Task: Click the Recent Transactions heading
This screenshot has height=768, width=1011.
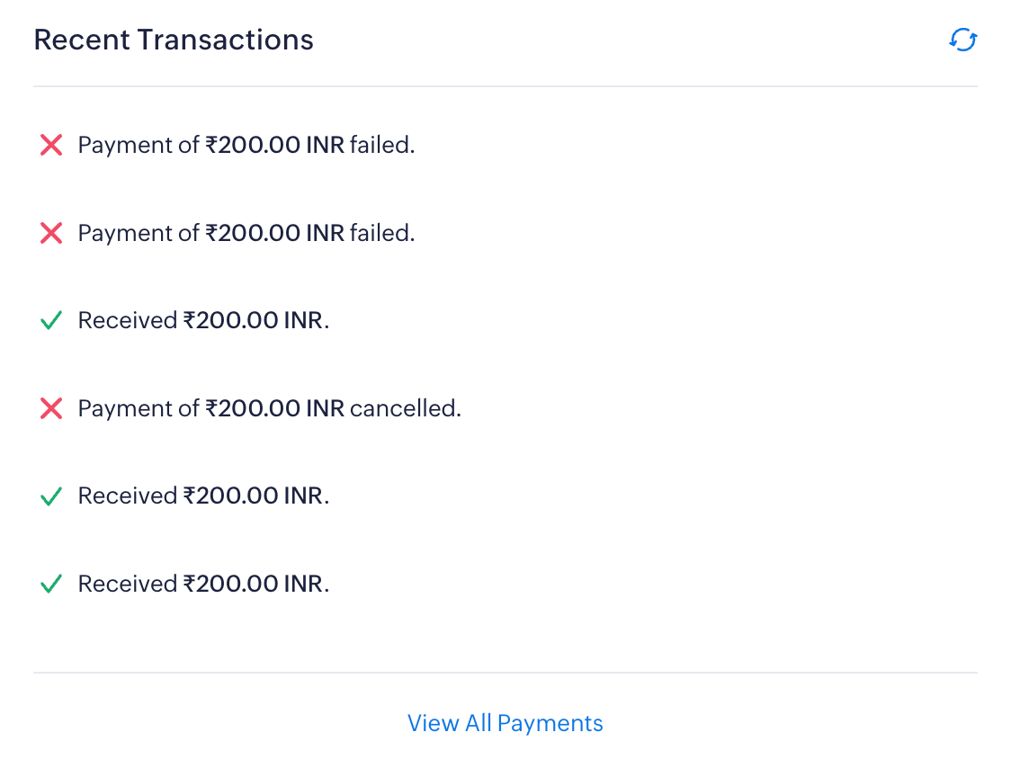Action: pos(174,40)
